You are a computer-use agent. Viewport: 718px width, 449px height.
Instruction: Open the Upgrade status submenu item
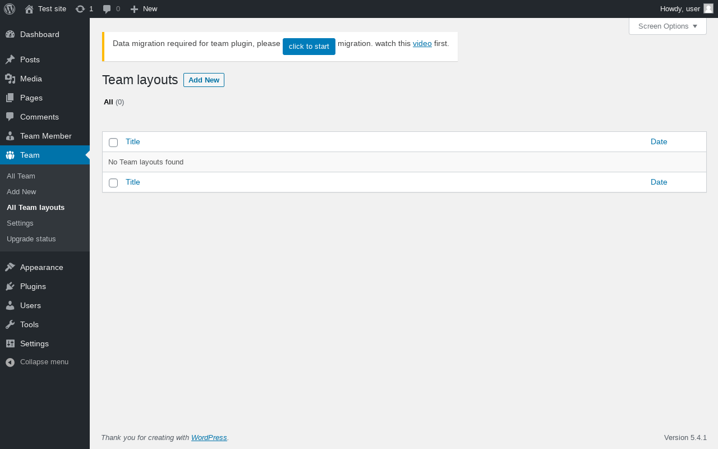pyautogui.click(x=31, y=239)
